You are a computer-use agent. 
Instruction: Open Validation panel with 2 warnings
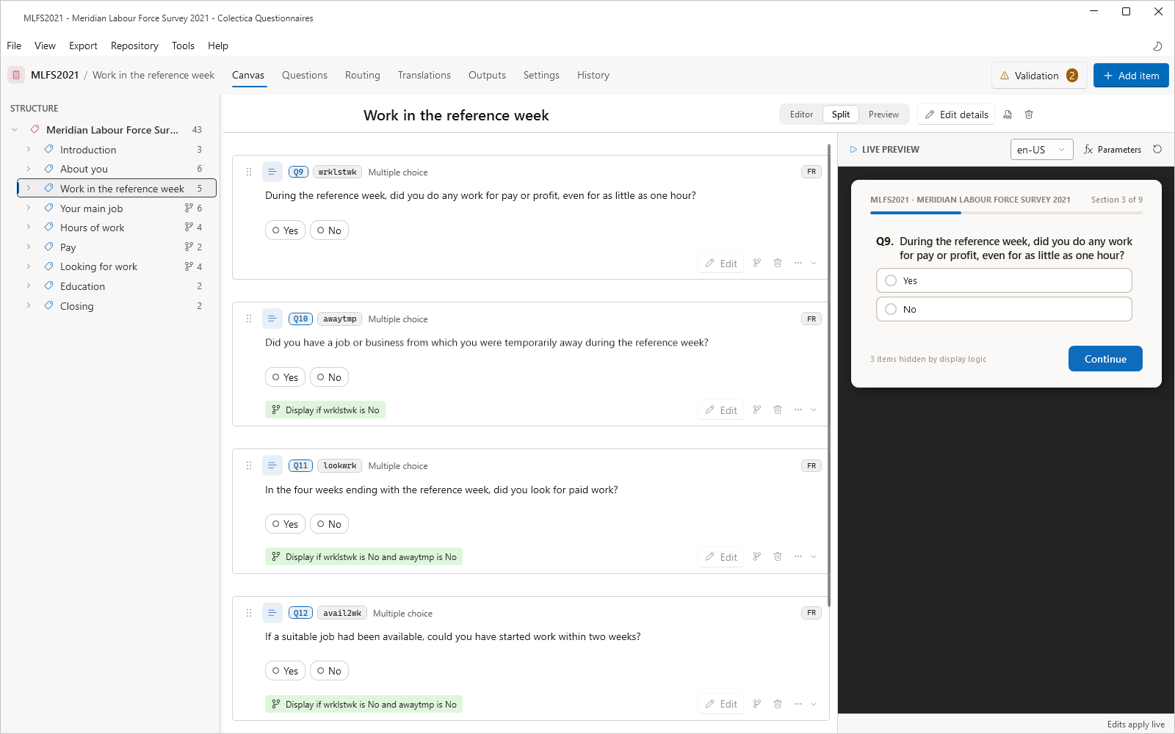click(1039, 75)
